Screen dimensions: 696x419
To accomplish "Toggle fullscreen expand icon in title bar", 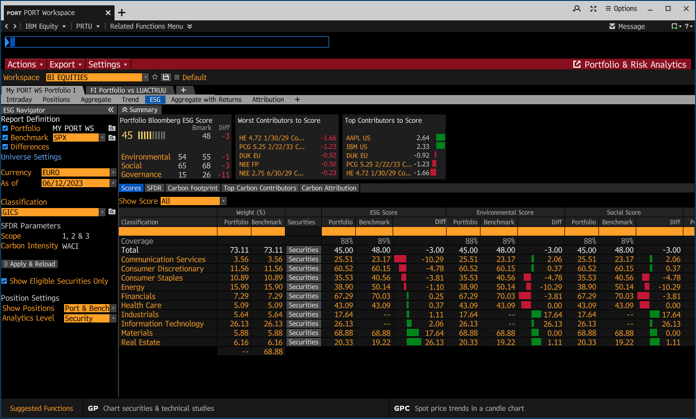I will tap(593, 9).
